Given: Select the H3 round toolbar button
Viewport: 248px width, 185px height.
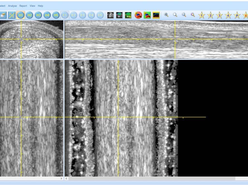Looking at the screenshot, I should (38, 15).
